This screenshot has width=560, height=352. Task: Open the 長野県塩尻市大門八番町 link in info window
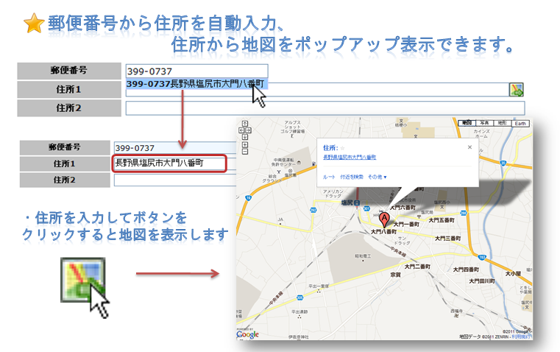[x=350, y=158]
